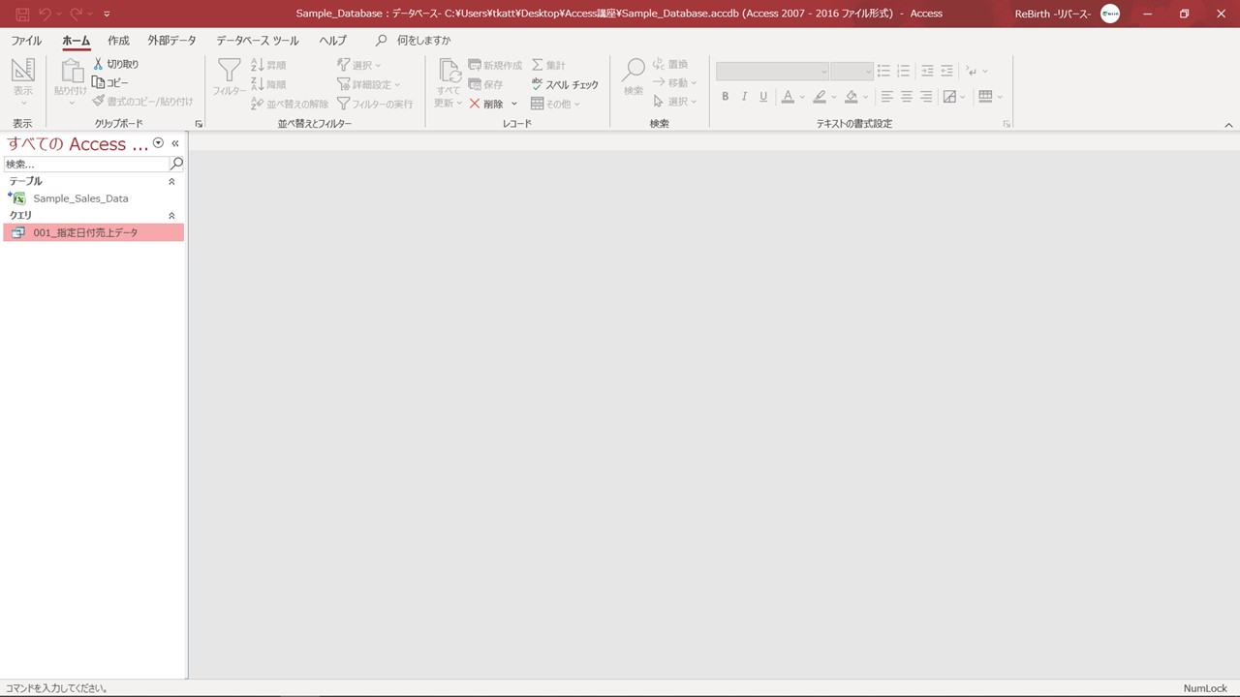1240x697 pixels.
Task: Collapse the テーブル group section
Action: click(x=171, y=182)
